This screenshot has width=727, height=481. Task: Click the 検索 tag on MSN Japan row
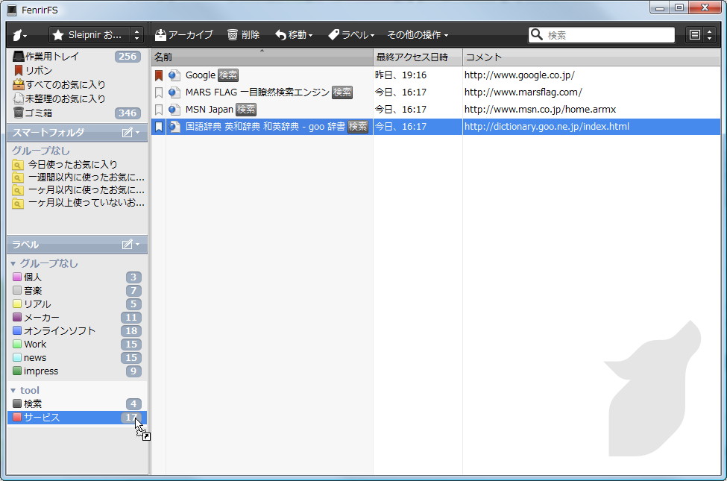click(246, 110)
